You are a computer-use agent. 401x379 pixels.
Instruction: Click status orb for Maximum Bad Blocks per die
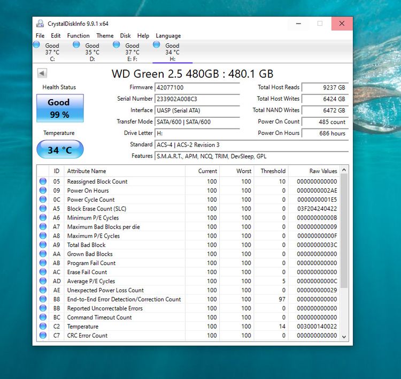[43, 226]
